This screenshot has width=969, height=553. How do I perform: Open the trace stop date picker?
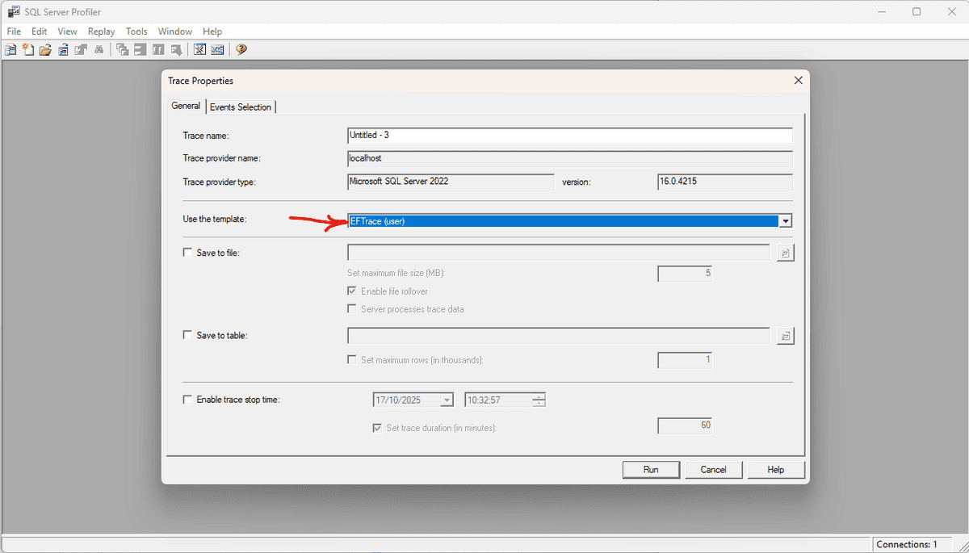(x=447, y=399)
